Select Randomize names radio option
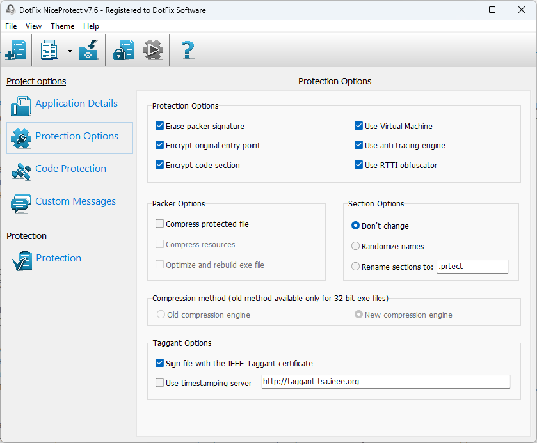Image resolution: width=537 pixels, height=443 pixels. [355, 246]
